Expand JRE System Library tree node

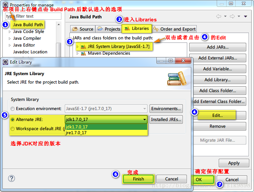coord(77,47)
